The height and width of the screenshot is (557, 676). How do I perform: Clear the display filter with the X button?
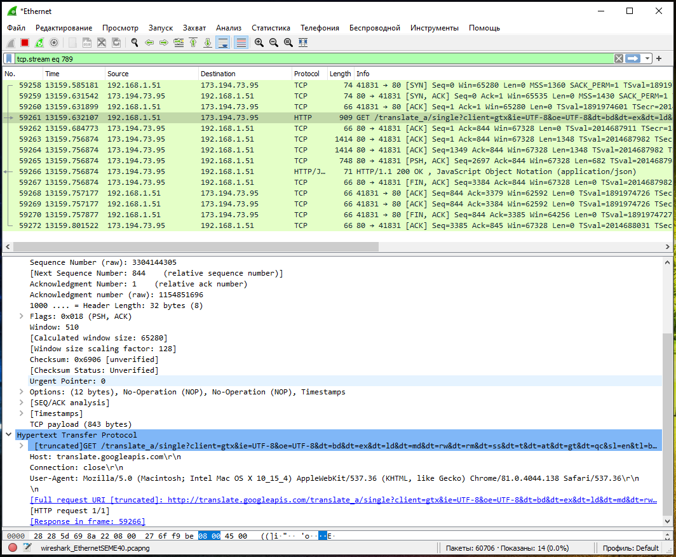tap(618, 58)
